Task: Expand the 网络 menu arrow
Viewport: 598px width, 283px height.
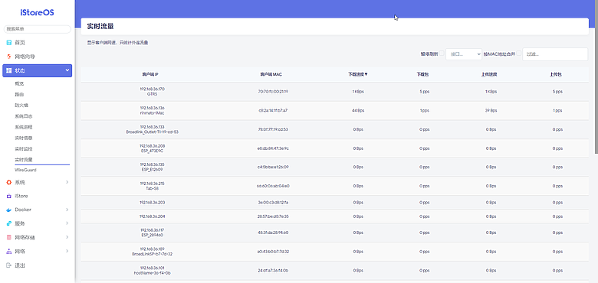Action: pyautogui.click(x=67, y=252)
